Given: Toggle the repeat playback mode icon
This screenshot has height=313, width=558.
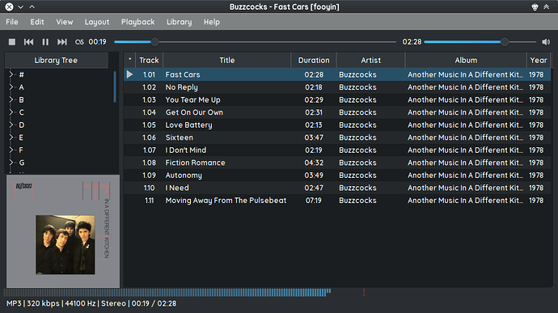Looking at the screenshot, I should [79, 42].
